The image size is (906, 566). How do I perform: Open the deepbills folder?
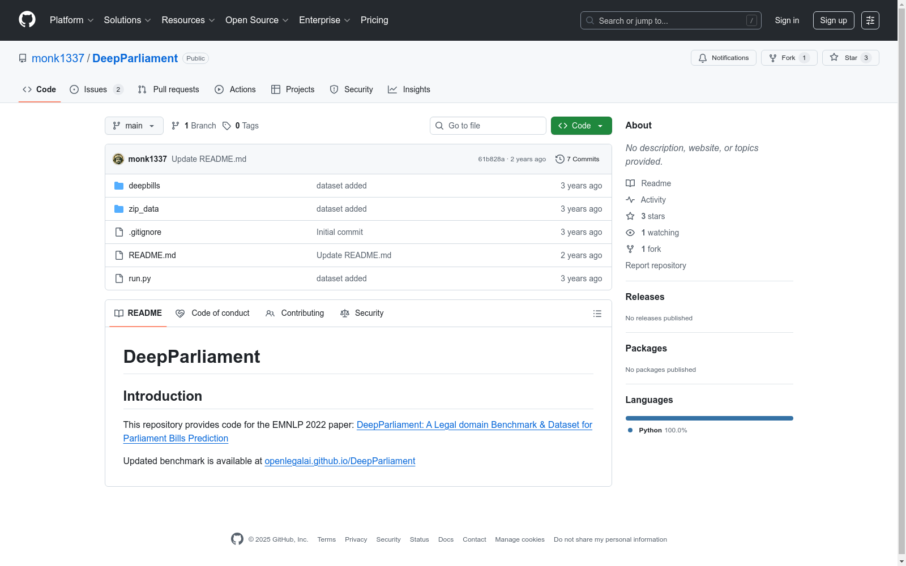tap(144, 186)
